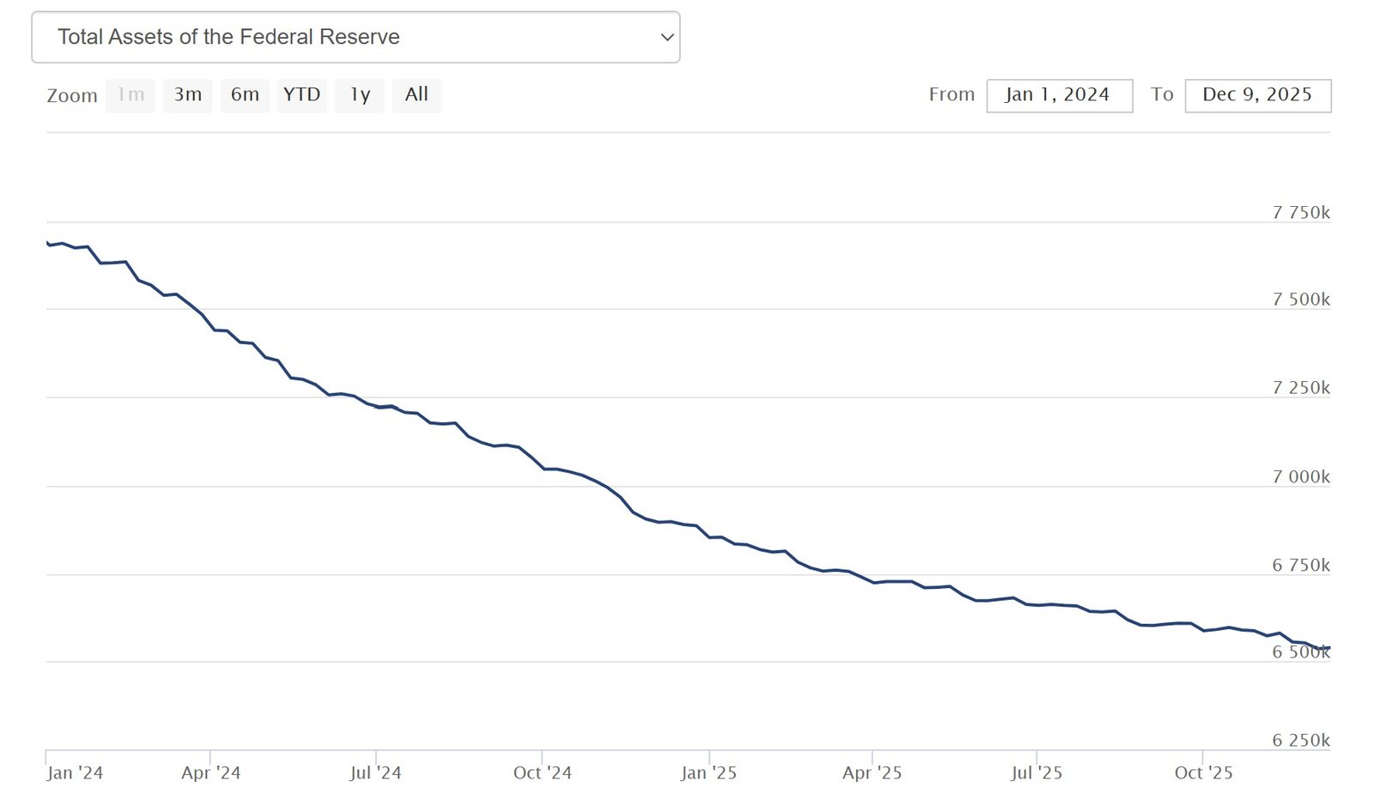Click the Oct '24 x-axis label
Screen dimensions: 1374x812
pyautogui.click(x=542, y=773)
